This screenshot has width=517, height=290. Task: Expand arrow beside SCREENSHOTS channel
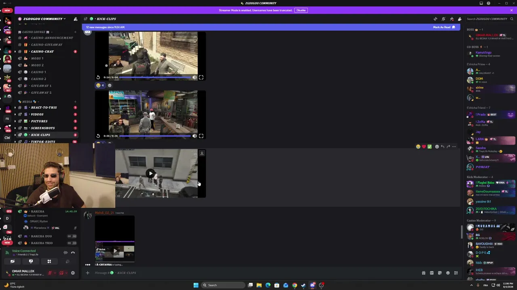(15, 128)
